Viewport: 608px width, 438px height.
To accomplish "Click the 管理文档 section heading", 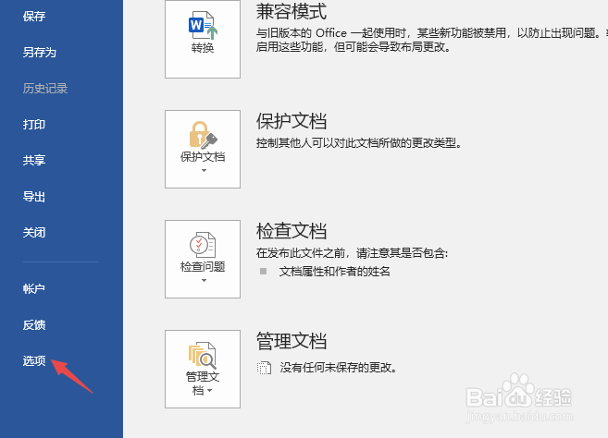I will pyautogui.click(x=292, y=341).
